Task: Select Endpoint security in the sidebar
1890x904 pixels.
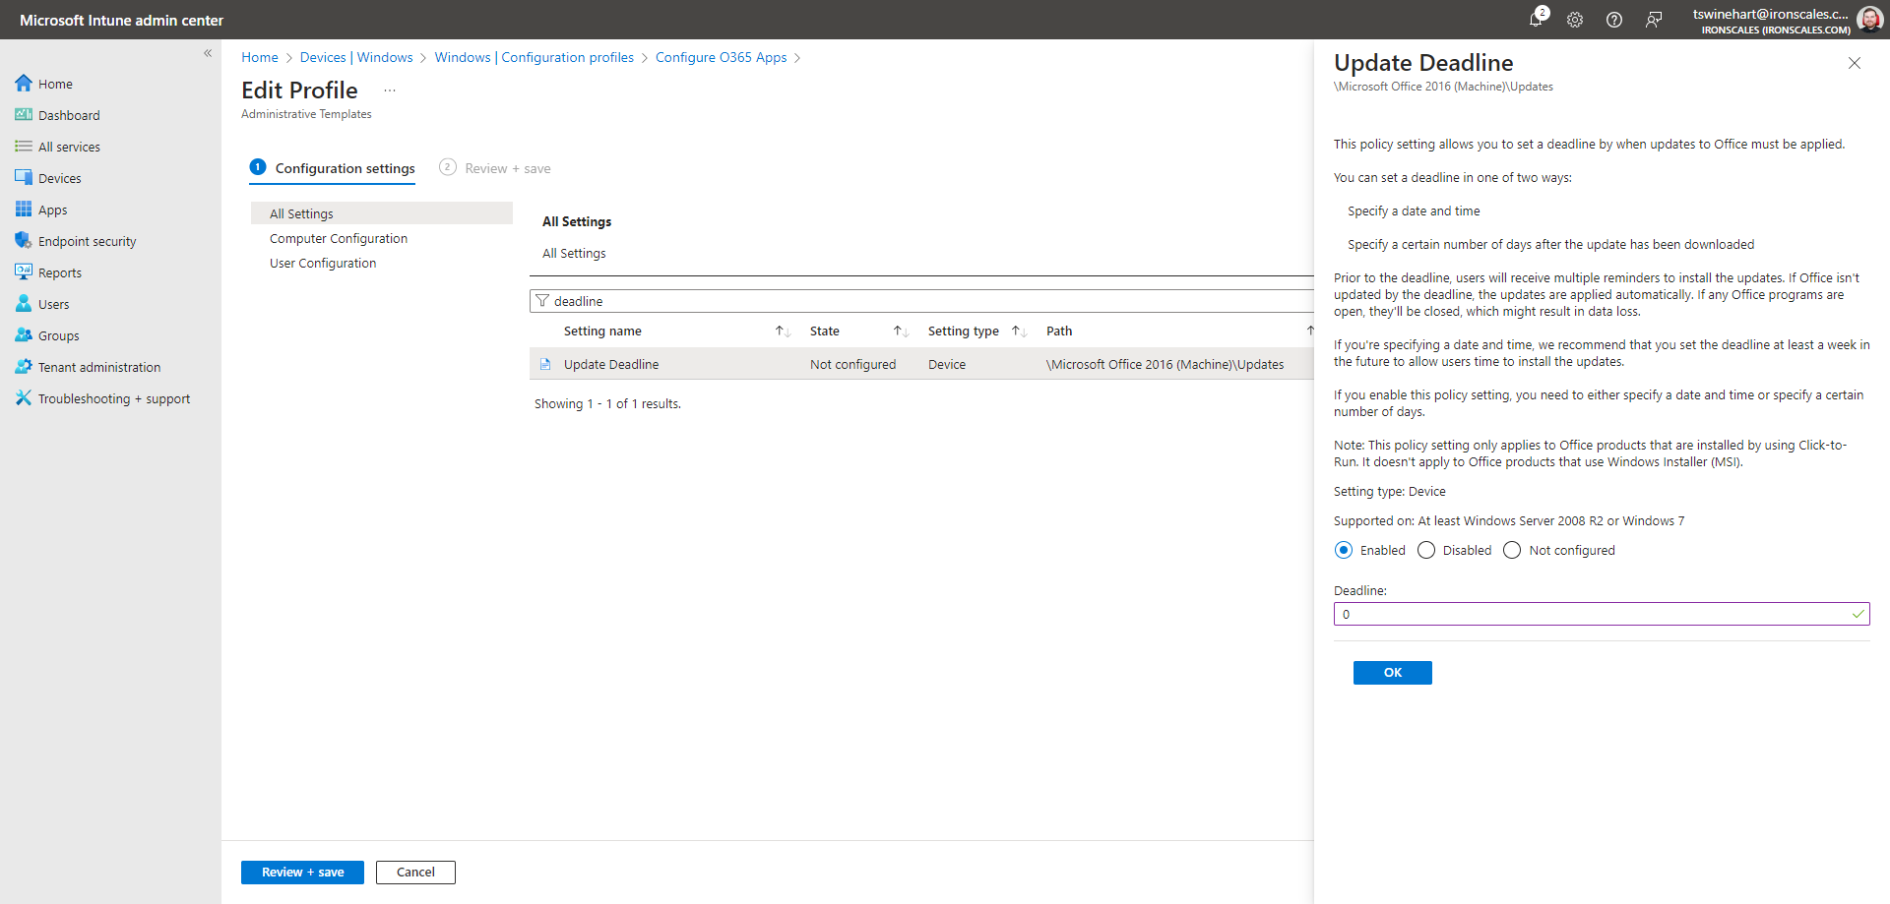Action: point(86,240)
